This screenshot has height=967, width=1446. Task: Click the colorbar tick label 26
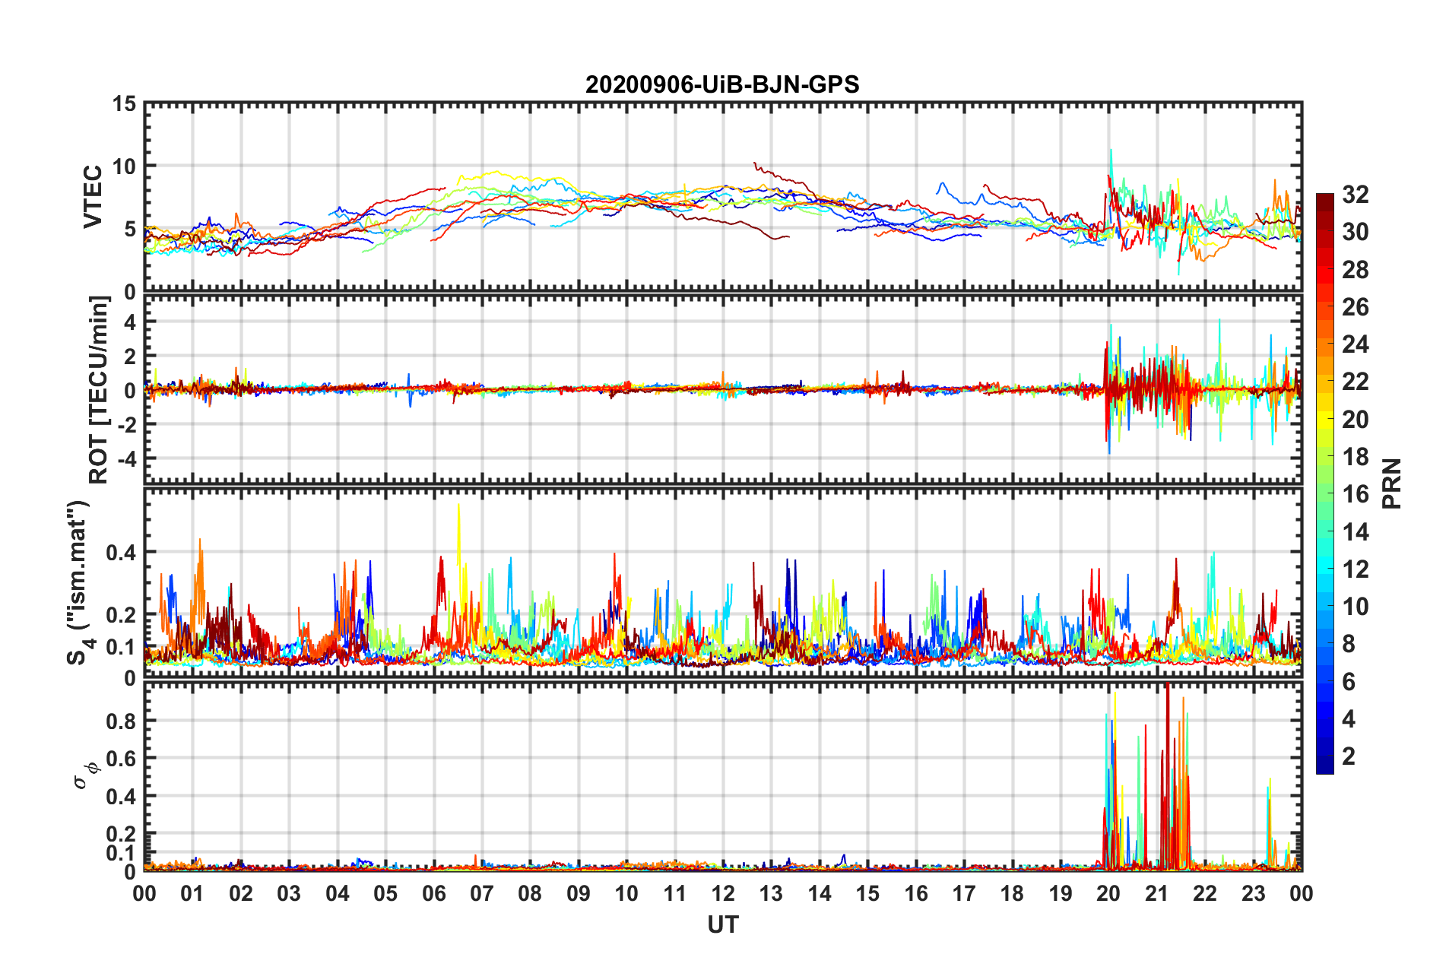[1356, 307]
